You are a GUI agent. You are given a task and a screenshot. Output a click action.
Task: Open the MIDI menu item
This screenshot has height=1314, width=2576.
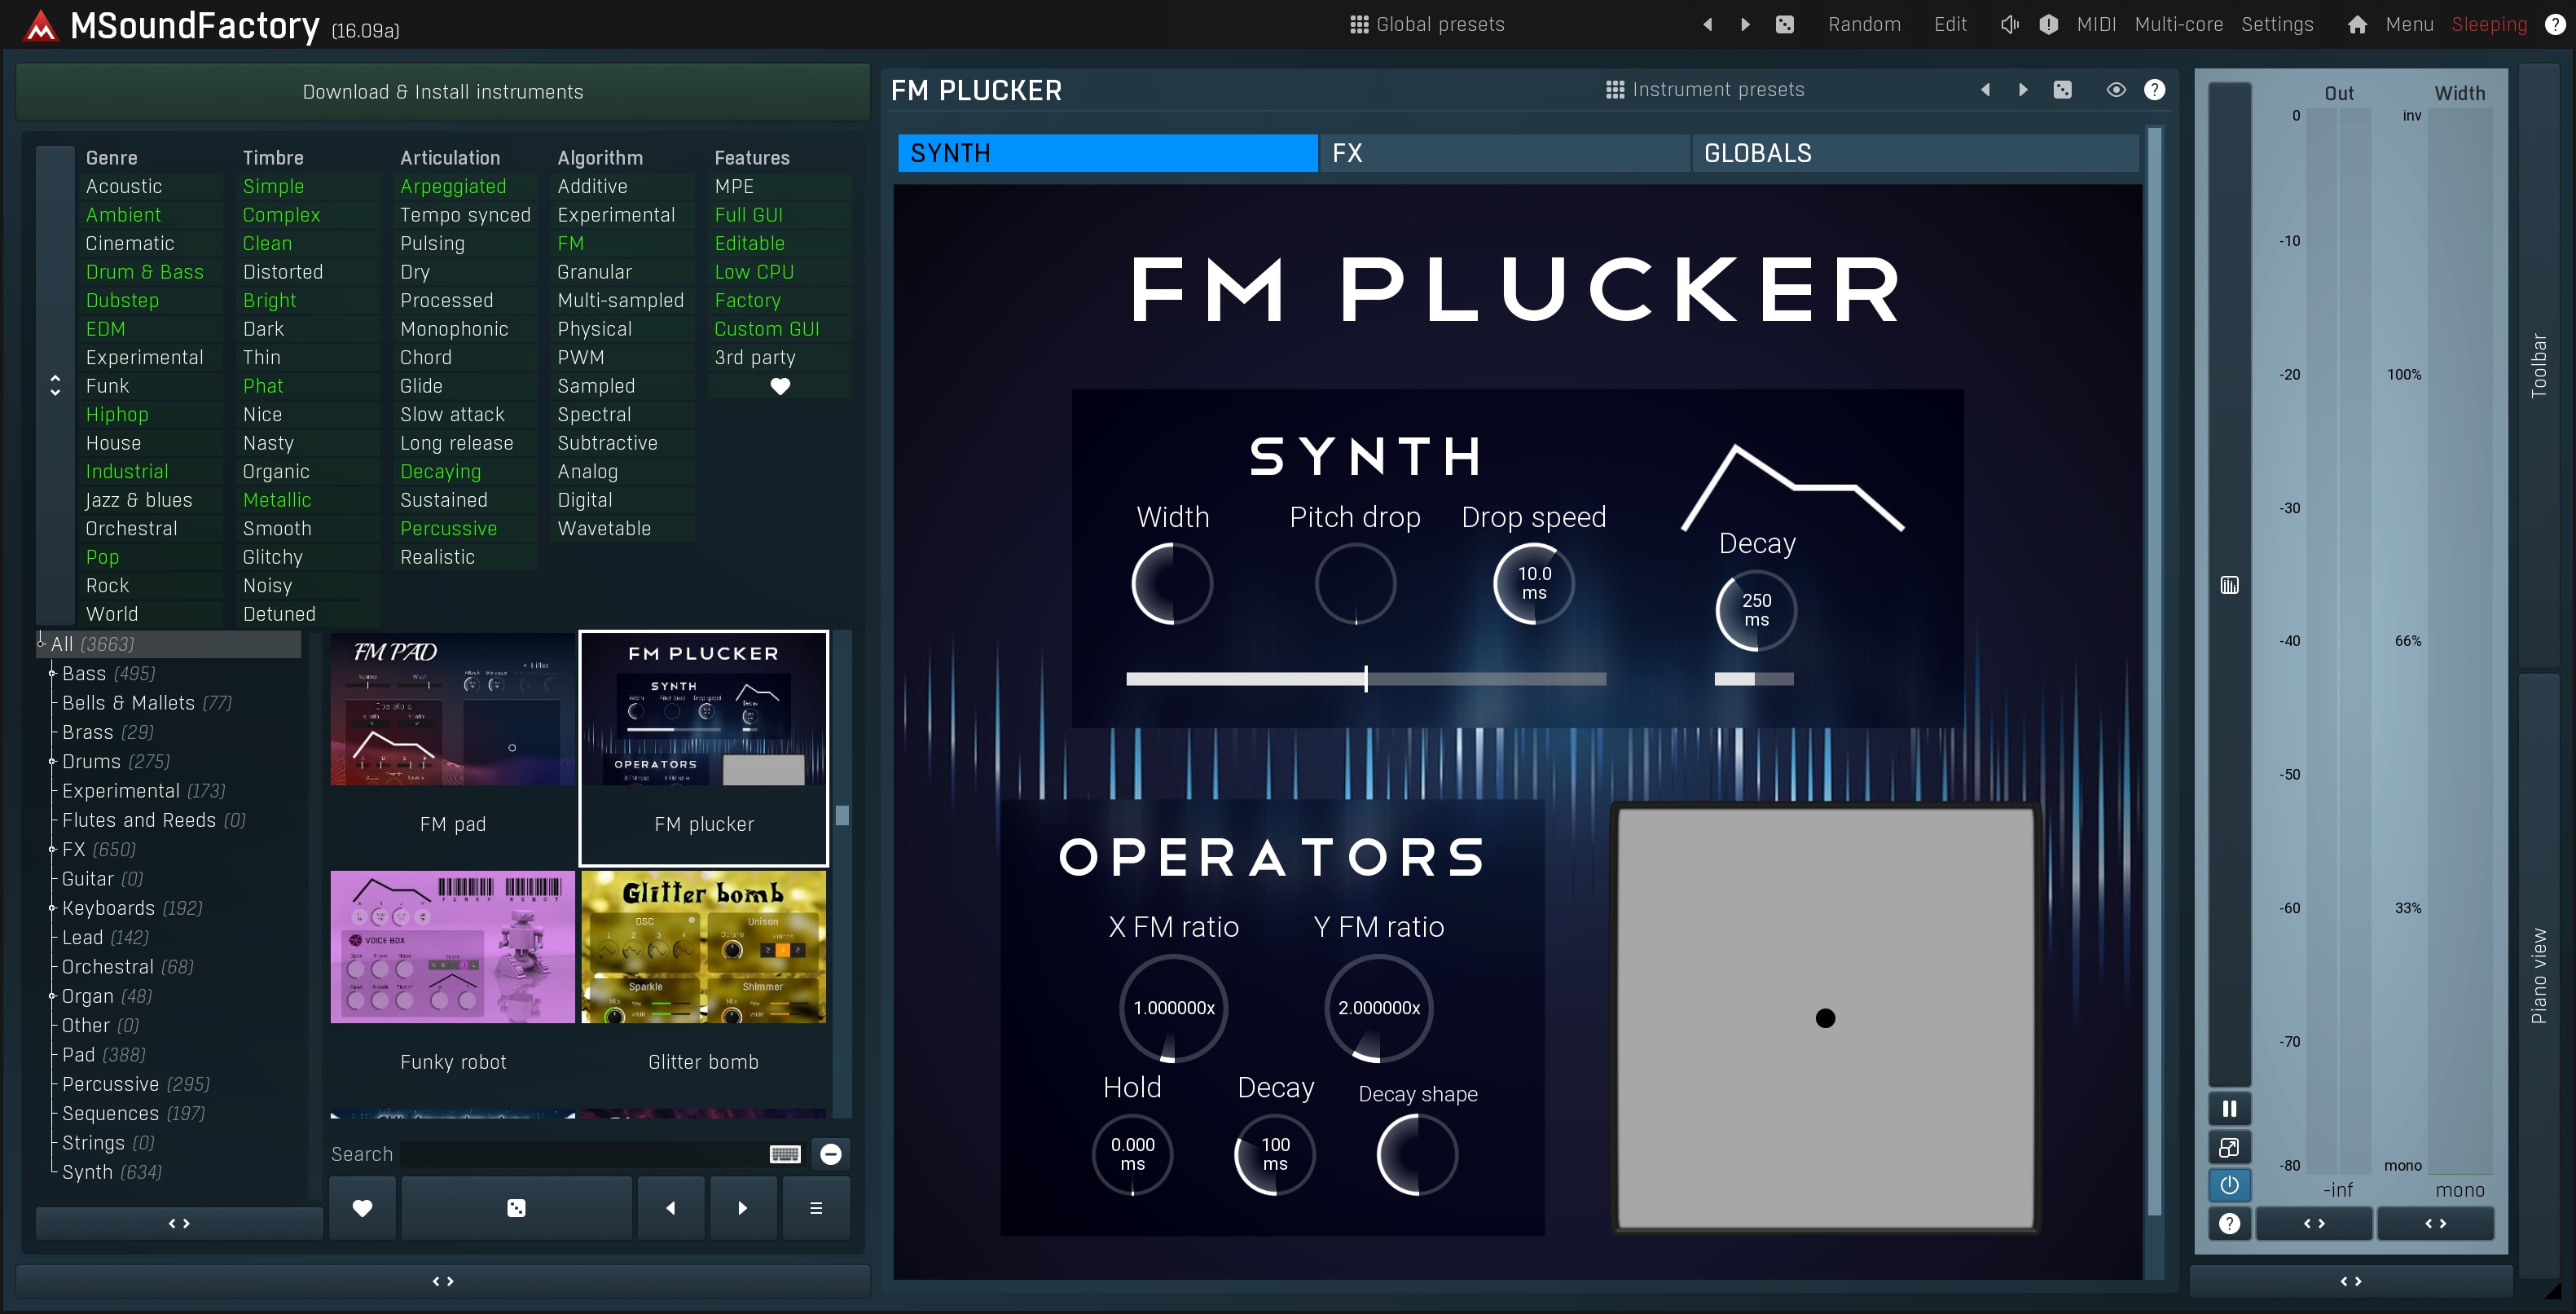[2096, 25]
